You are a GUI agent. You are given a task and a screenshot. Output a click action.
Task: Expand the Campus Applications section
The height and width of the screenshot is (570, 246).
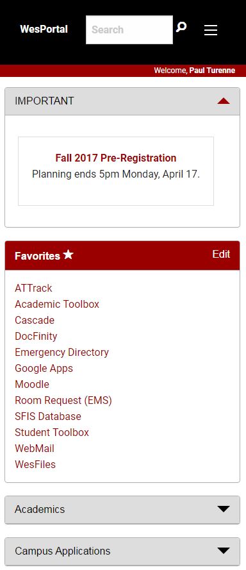[x=122, y=551]
